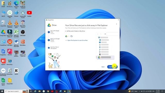Open Internet Explorer desktop shortcut
This screenshot has height=93, width=165.
click(x=10, y=62)
